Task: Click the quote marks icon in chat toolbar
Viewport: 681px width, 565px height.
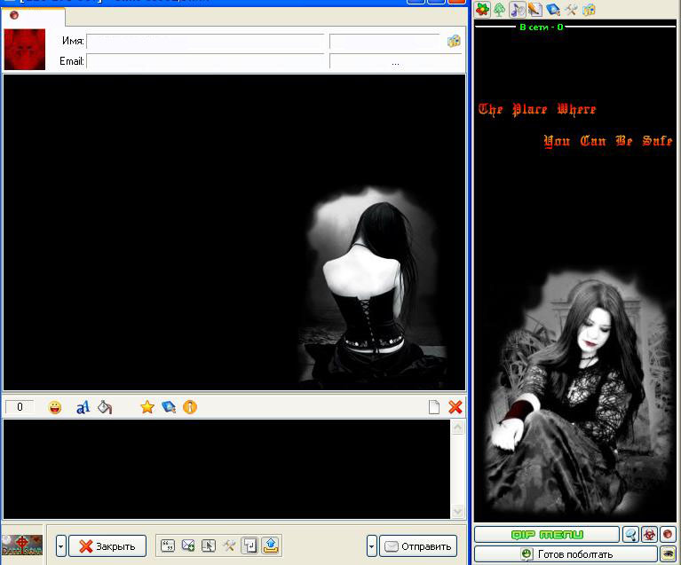Action: click(168, 545)
